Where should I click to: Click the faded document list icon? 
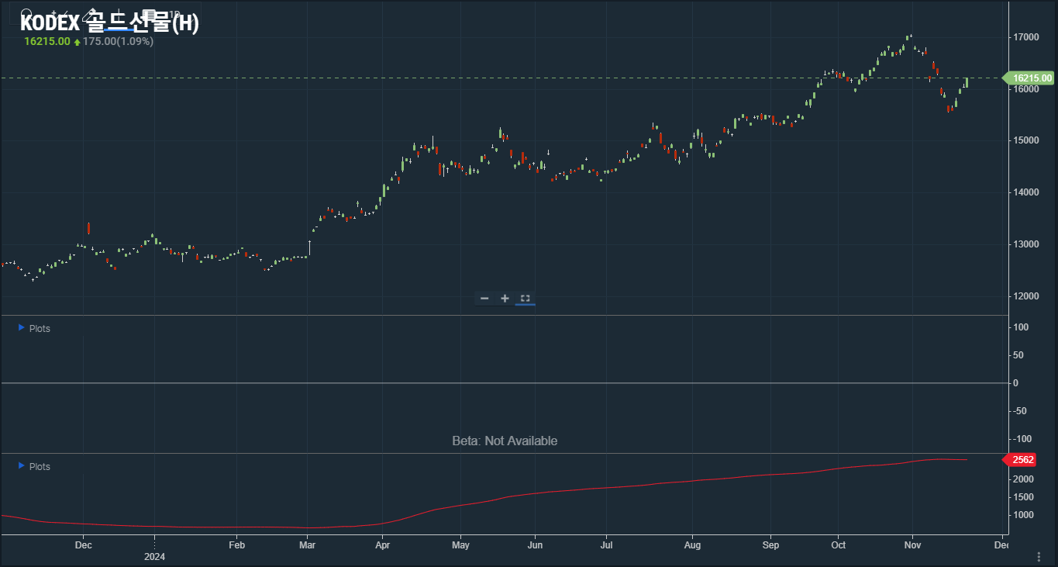point(147,15)
